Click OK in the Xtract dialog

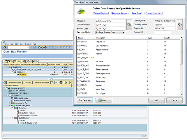point(157,100)
